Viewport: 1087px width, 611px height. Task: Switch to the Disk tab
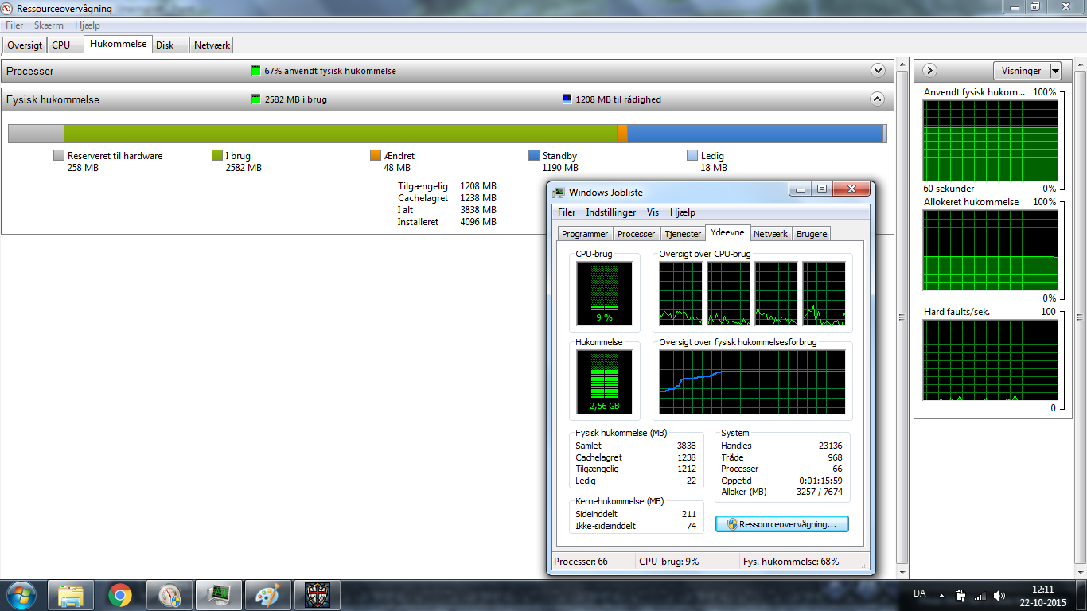click(x=165, y=45)
